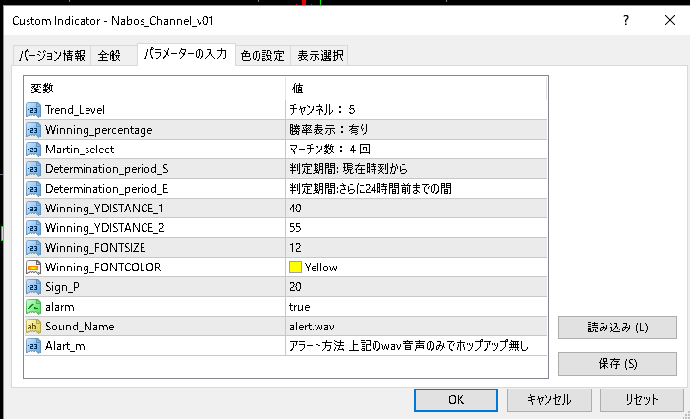Image resolution: width=690 pixels, height=419 pixels.
Task: Edit the Winning_FONTSIZE value 12
Action: [x=417, y=248]
